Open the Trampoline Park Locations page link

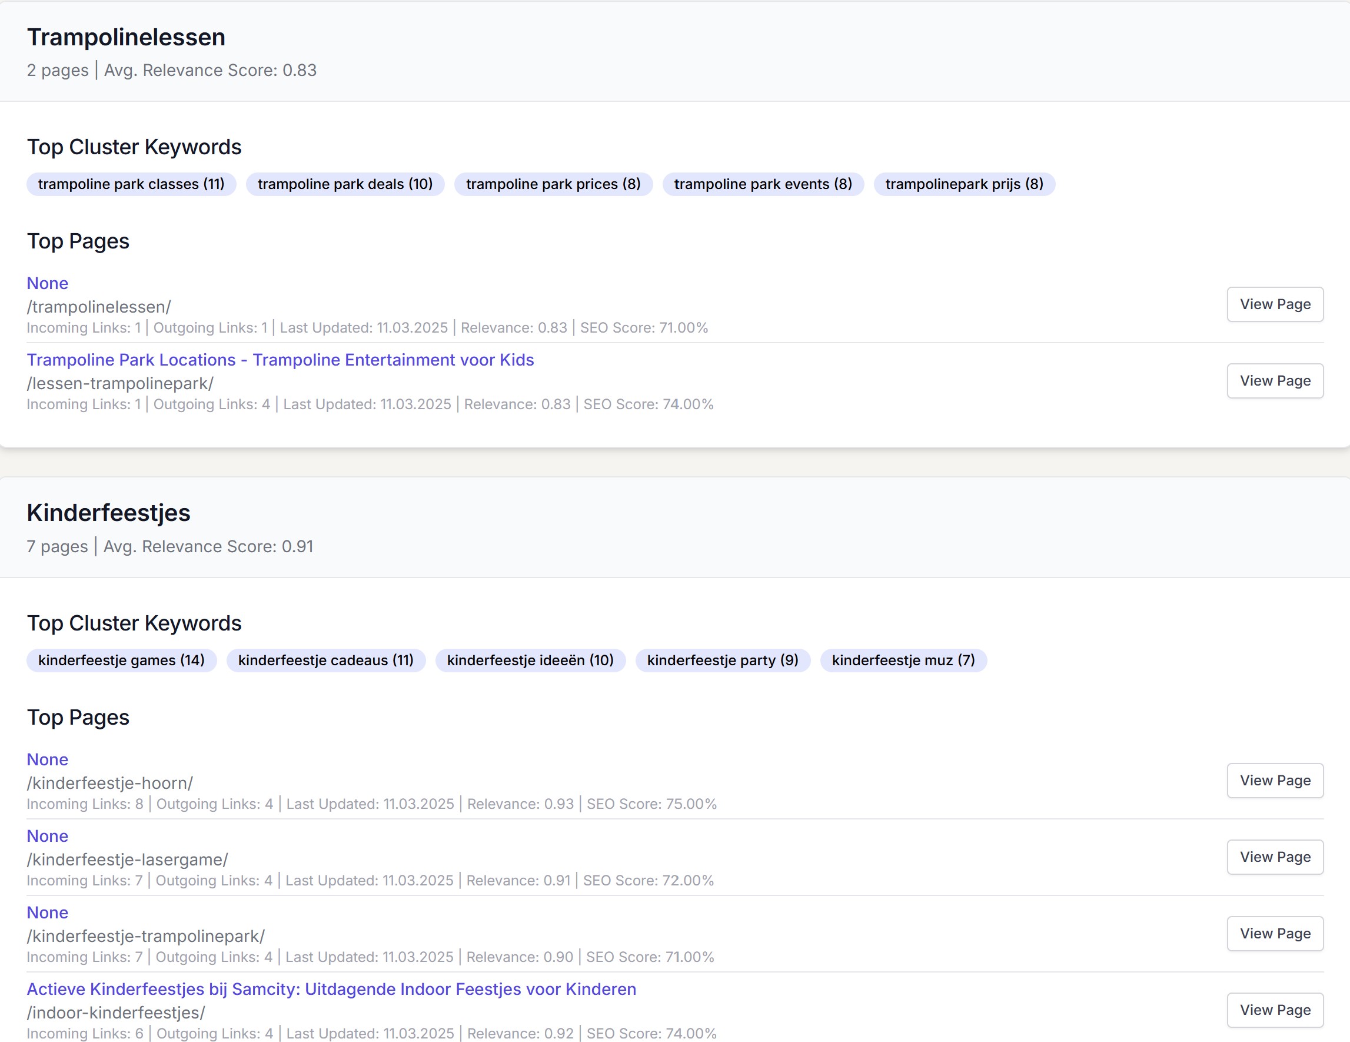tap(280, 360)
